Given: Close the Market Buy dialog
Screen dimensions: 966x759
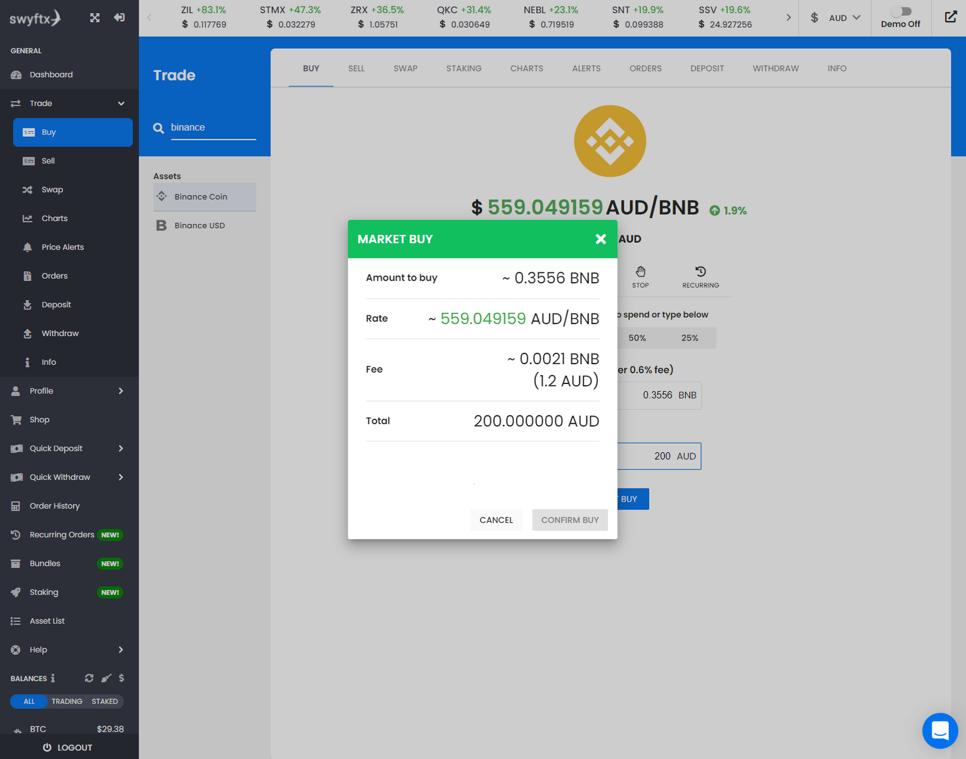Looking at the screenshot, I should tap(601, 239).
